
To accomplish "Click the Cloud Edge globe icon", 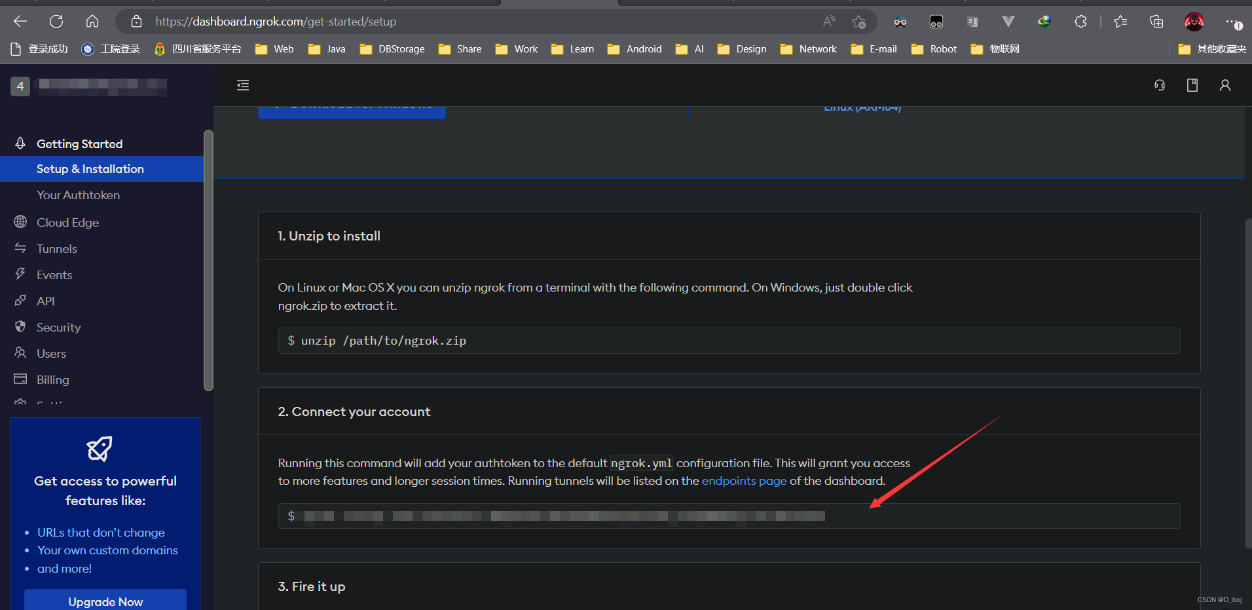I will click(20, 222).
